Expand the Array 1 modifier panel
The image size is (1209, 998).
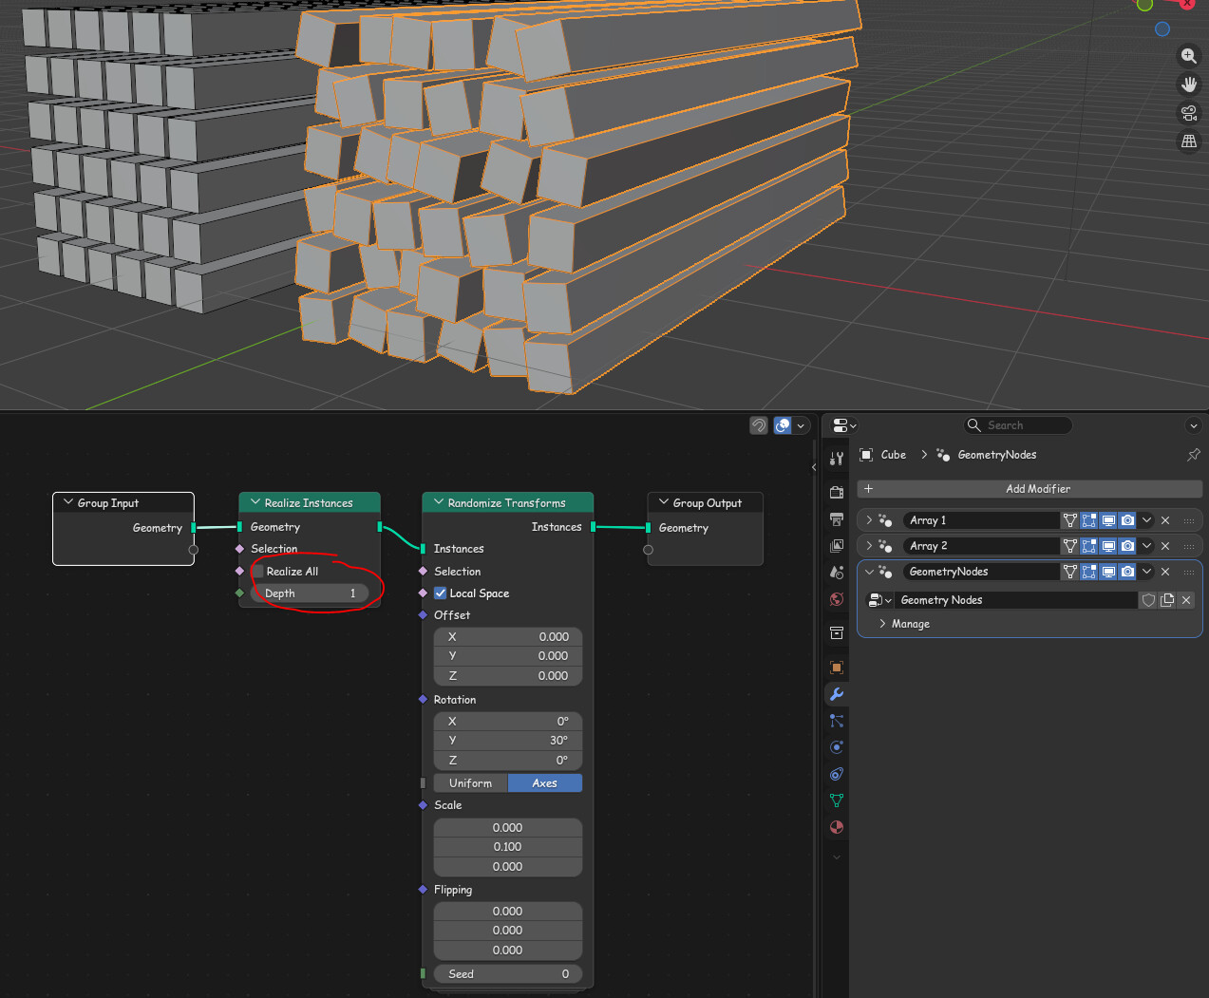coord(869,520)
